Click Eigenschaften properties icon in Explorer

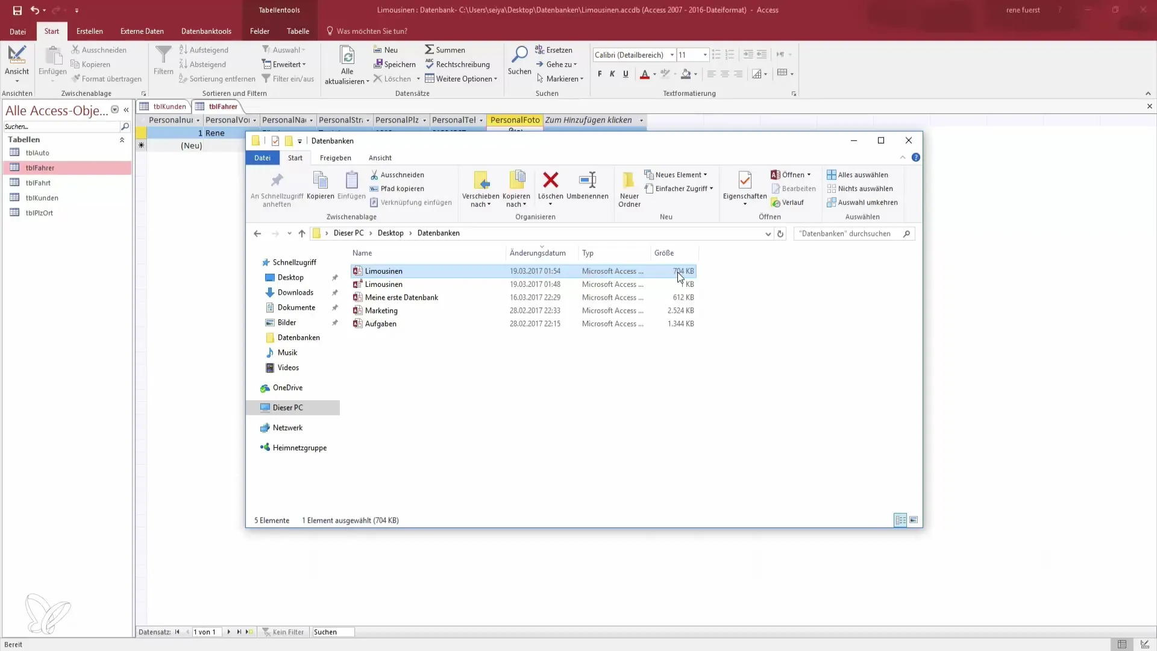point(745,180)
